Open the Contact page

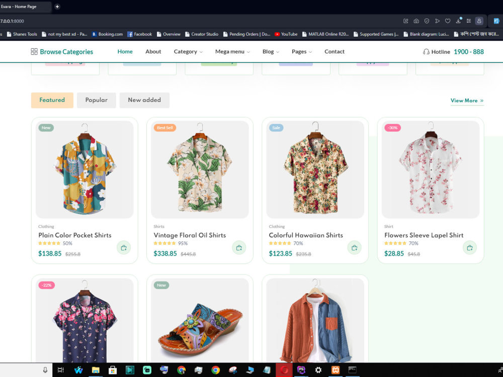pos(334,52)
